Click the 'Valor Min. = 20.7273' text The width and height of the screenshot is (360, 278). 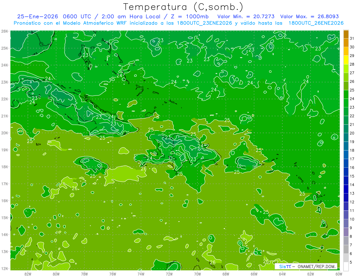coord(246,16)
